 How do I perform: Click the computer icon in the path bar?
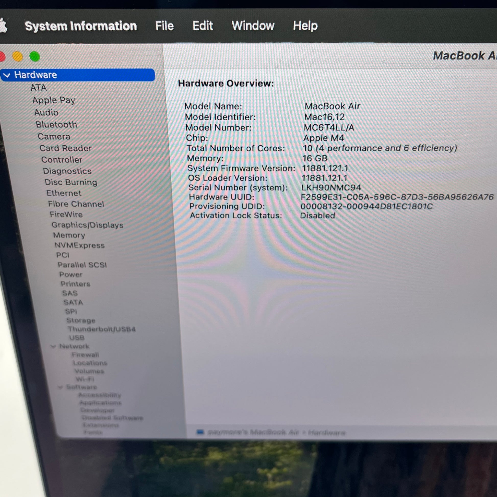coord(200,432)
